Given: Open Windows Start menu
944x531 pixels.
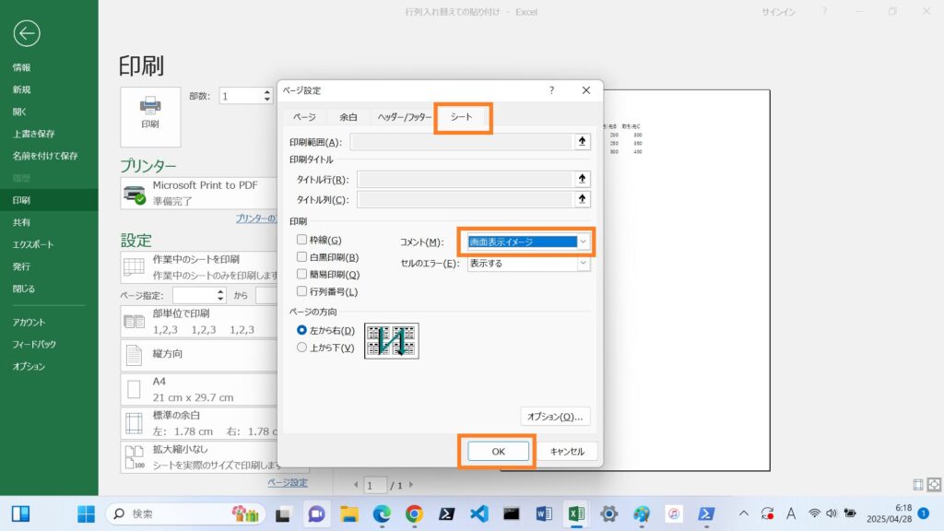Looking at the screenshot, I should click(x=86, y=513).
